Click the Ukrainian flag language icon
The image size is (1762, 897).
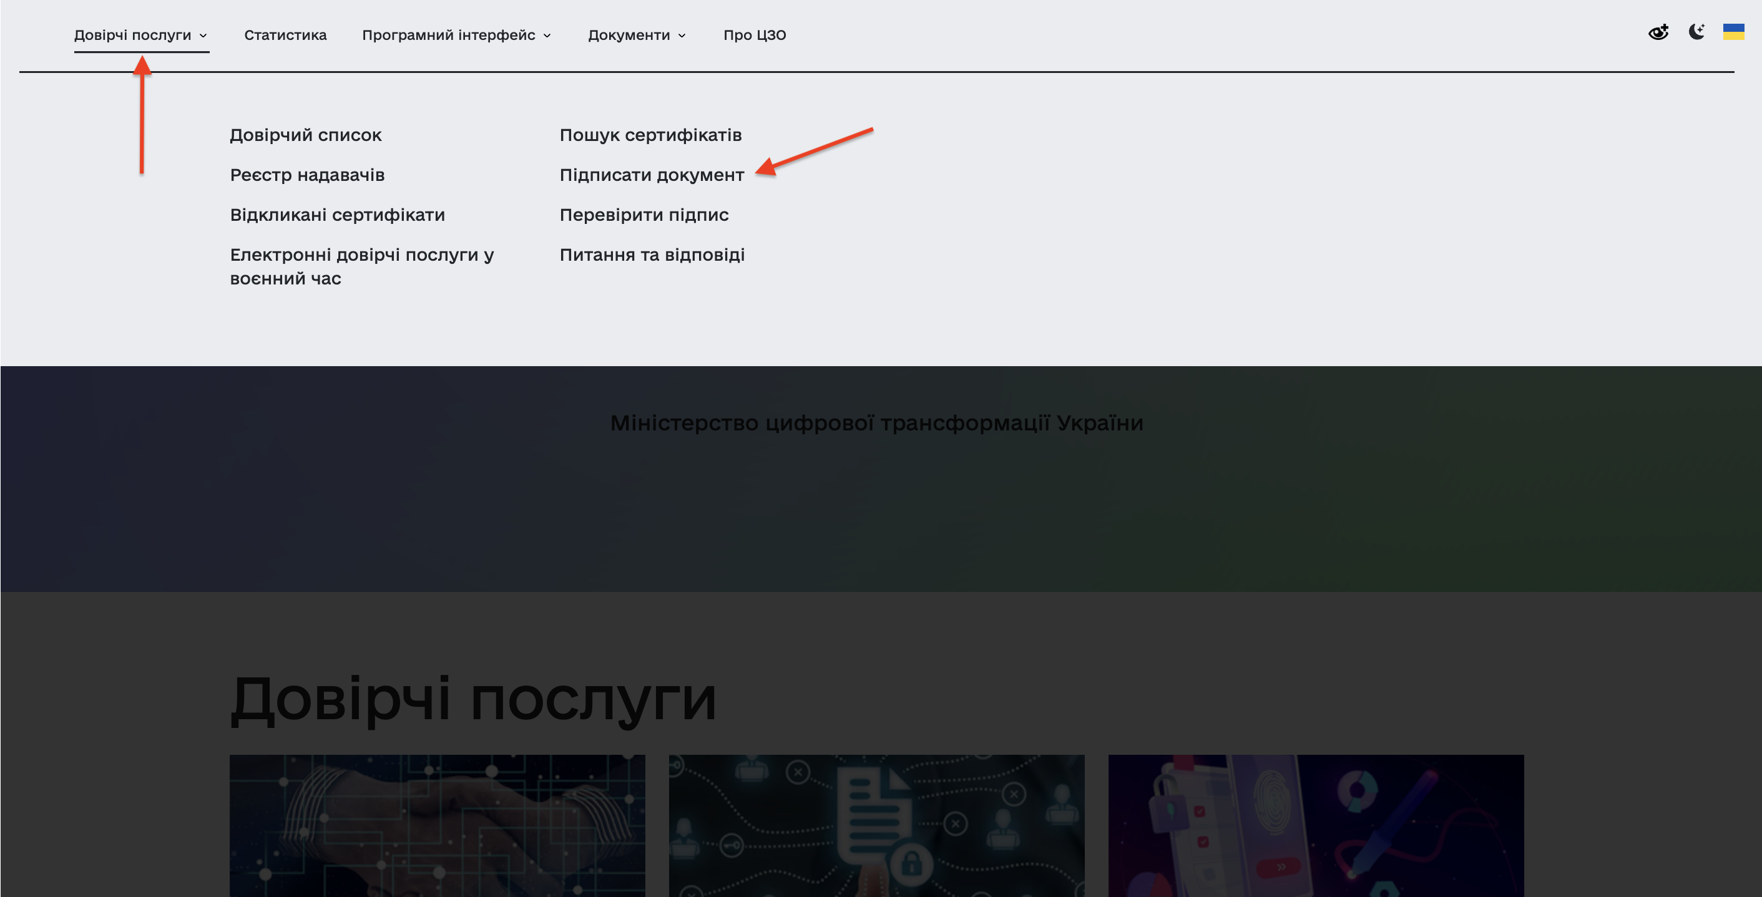pyautogui.click(x=1733, y=31)
